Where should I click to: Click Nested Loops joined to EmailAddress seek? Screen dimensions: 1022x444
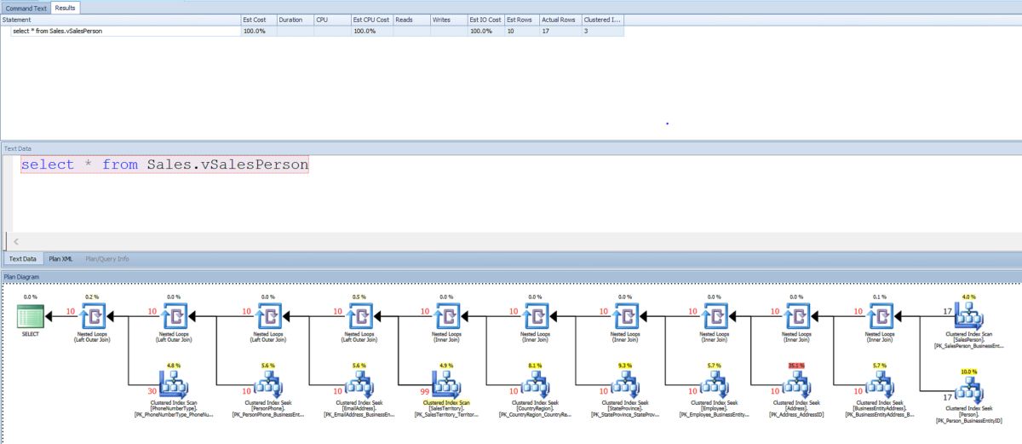point(268,316)
